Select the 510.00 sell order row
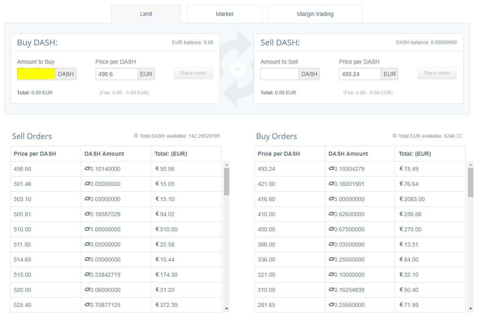Image resolution: width=477 pixels, height=318 pixels. click(116, 229)
